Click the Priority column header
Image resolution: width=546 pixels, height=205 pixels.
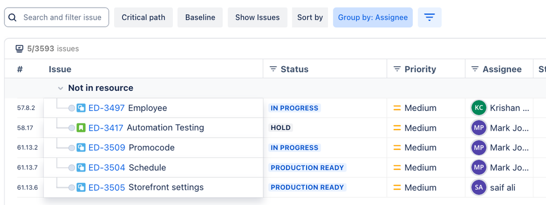point(420,69)
